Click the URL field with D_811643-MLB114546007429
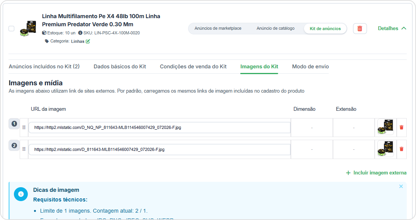 (160, 149)
